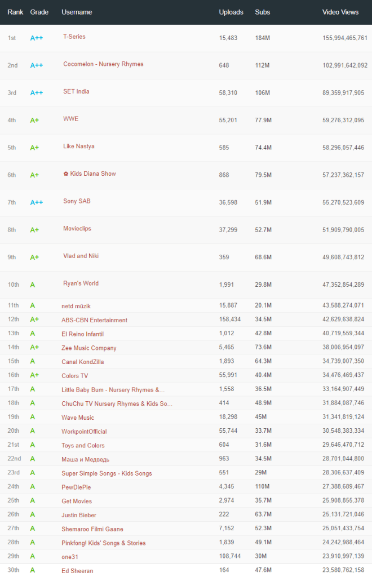
Task: Open ABS-CBN Entertainment channel
Action: (x=94, y=320)
